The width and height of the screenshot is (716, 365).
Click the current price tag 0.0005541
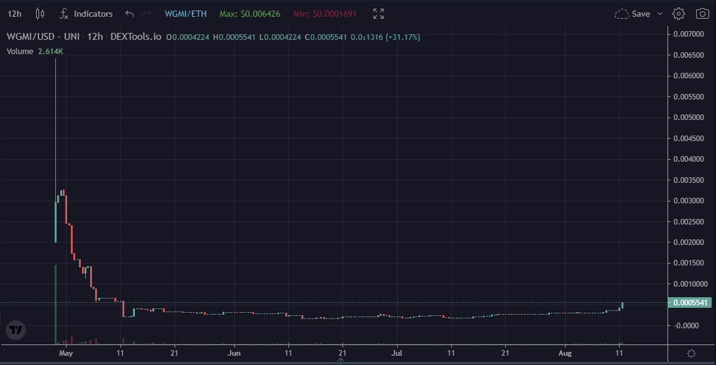click(x=689, y=302)
